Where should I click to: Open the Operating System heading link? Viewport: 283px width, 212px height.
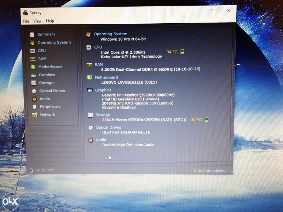(110, 34)
